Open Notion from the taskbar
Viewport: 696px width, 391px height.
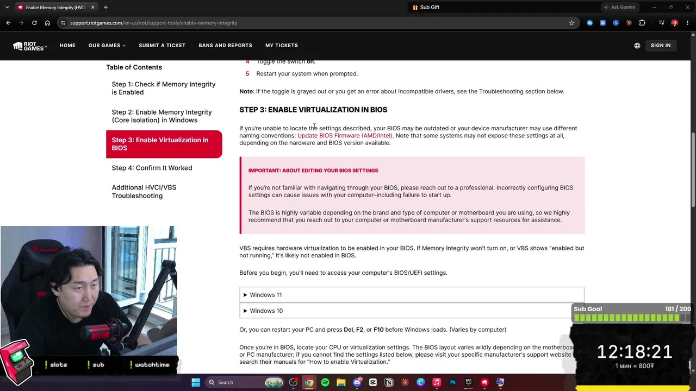click(x=389, y=382)
